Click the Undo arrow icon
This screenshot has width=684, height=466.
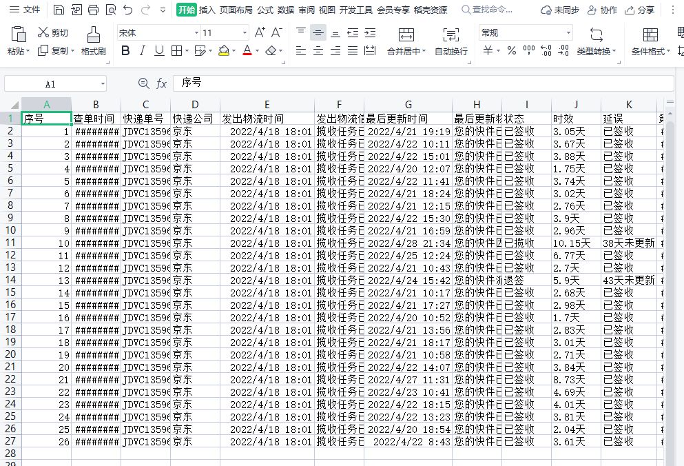pyautogui.click(x=128, y=10)
